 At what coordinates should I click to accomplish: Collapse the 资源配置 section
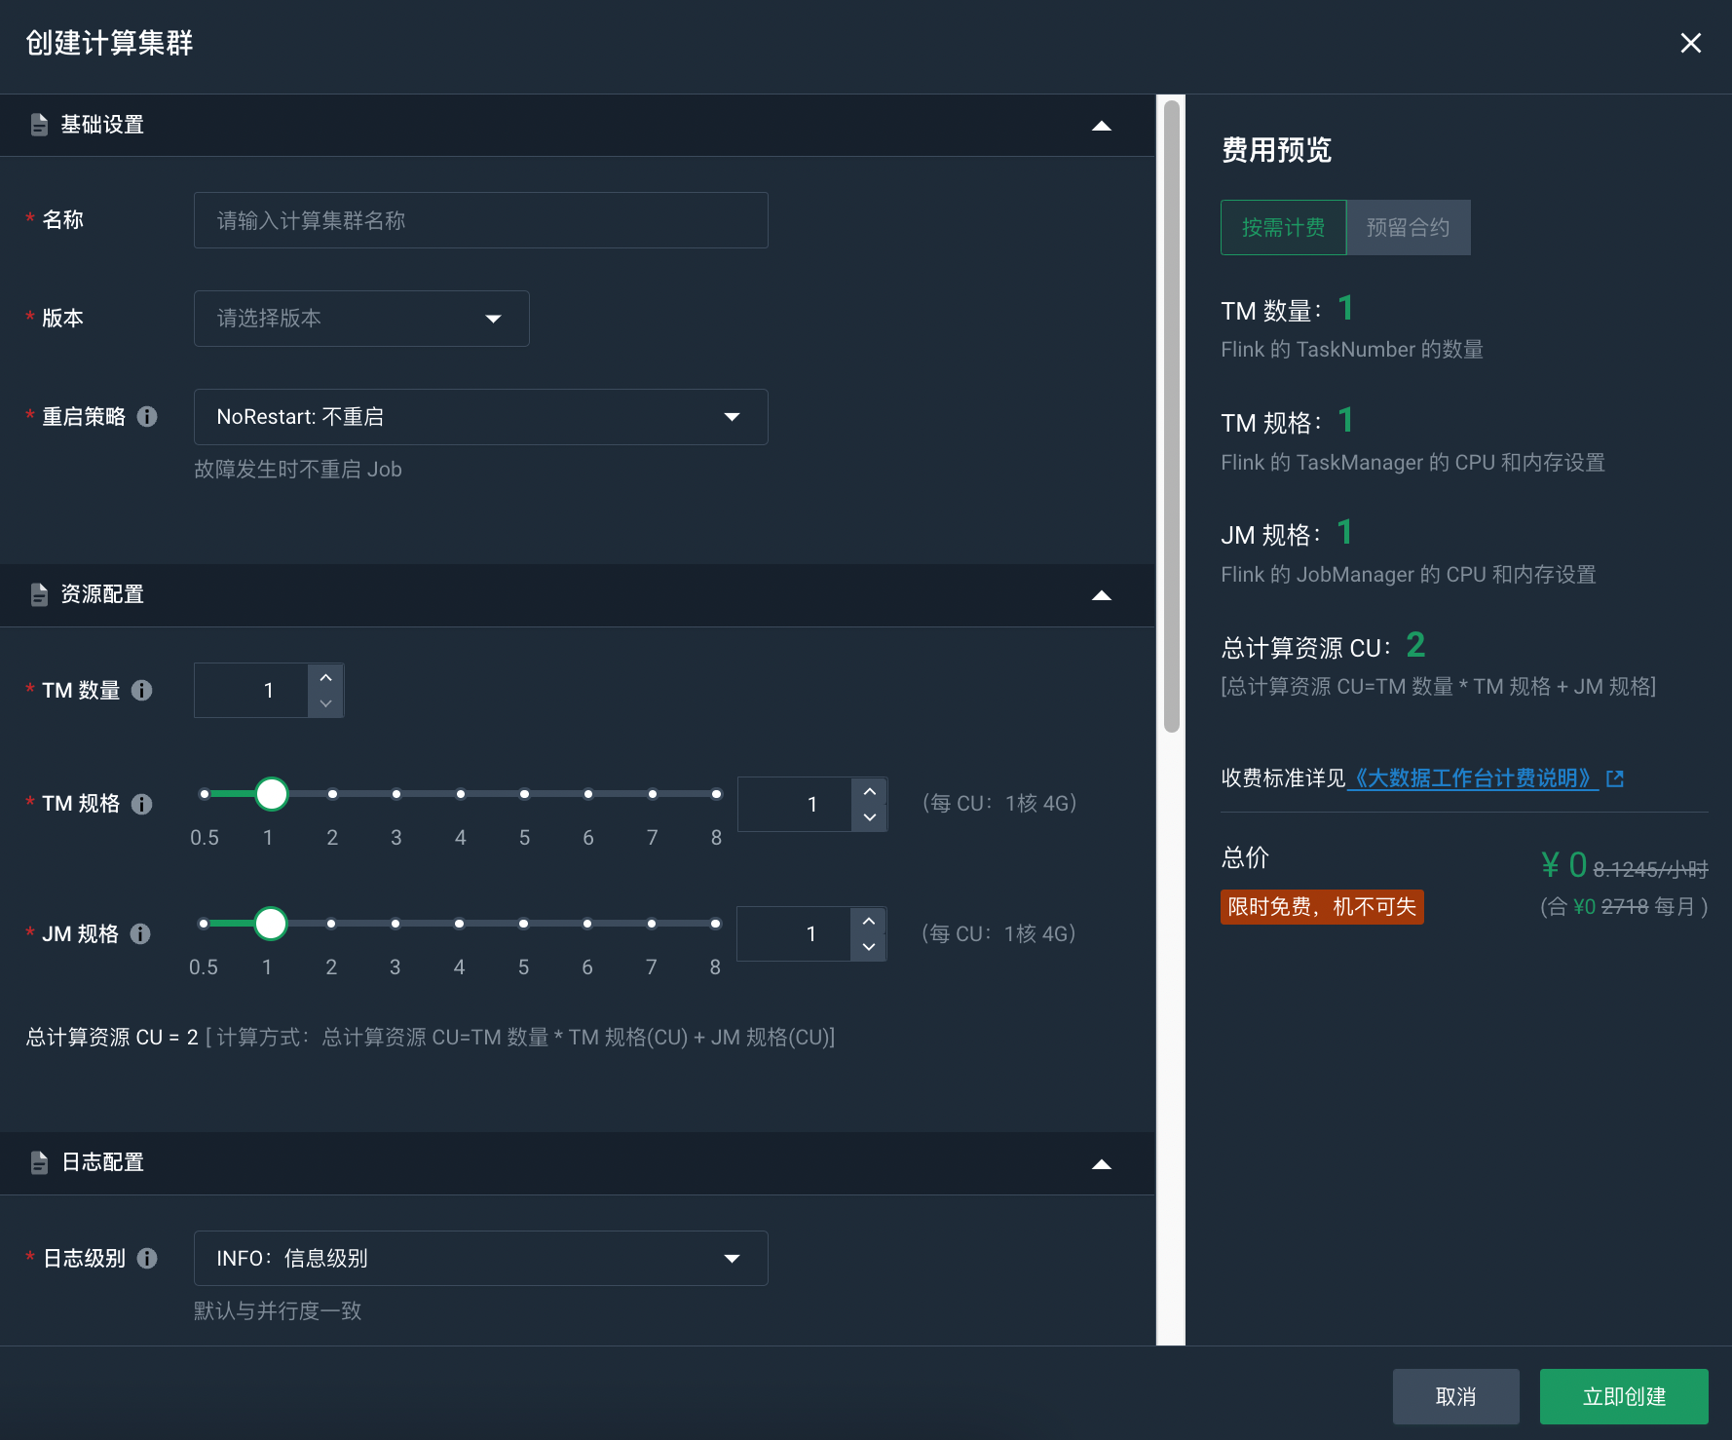tap(1102, 595)
